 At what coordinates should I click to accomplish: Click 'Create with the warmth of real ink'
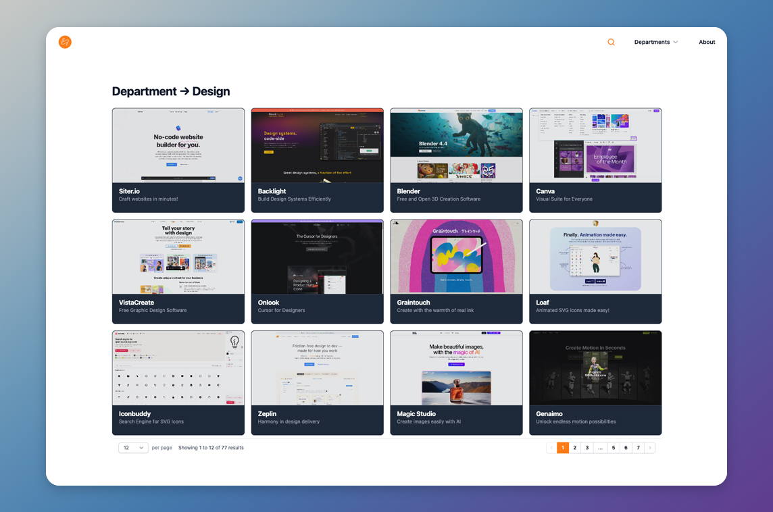[435, 311]
